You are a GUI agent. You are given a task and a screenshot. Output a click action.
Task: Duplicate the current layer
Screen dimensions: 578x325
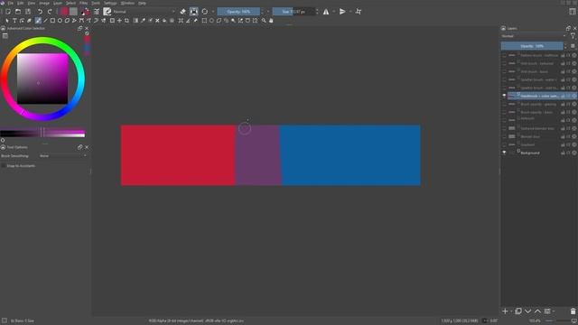[x=518, y=311]
